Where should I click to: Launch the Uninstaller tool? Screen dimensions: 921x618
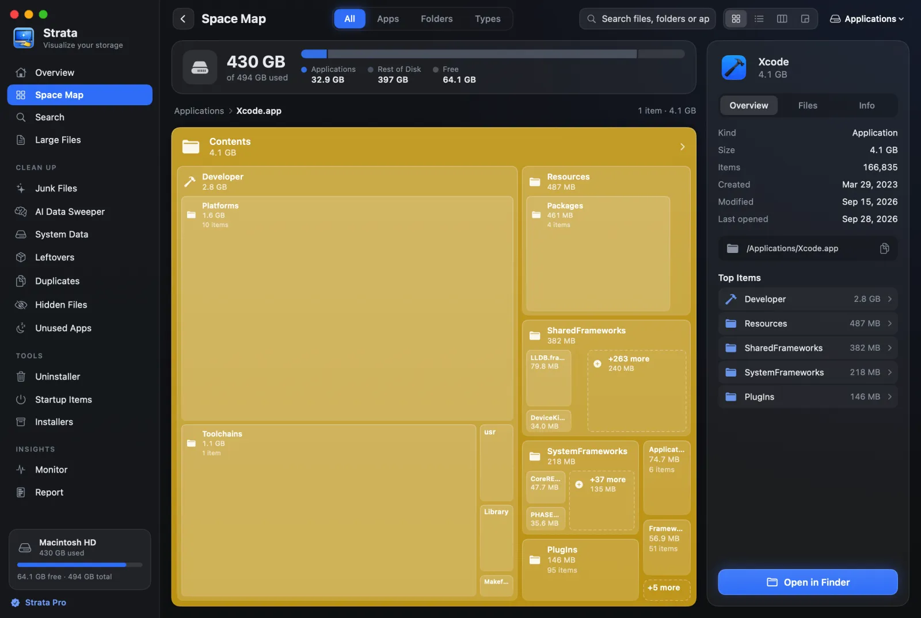(79, 377)
